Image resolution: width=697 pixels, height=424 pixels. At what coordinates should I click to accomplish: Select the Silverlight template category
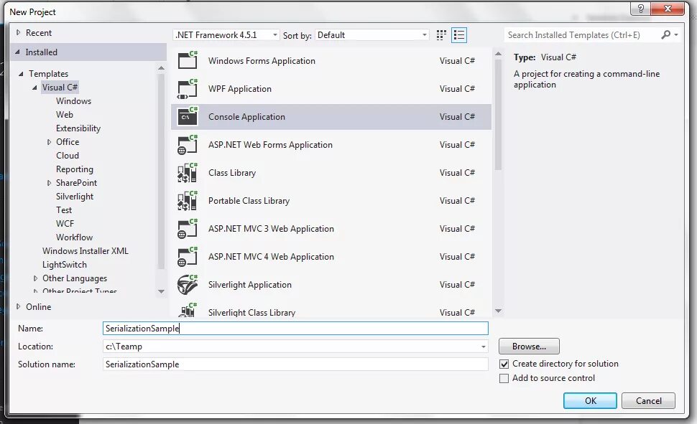pyautogui.click(x=75, y=197)
